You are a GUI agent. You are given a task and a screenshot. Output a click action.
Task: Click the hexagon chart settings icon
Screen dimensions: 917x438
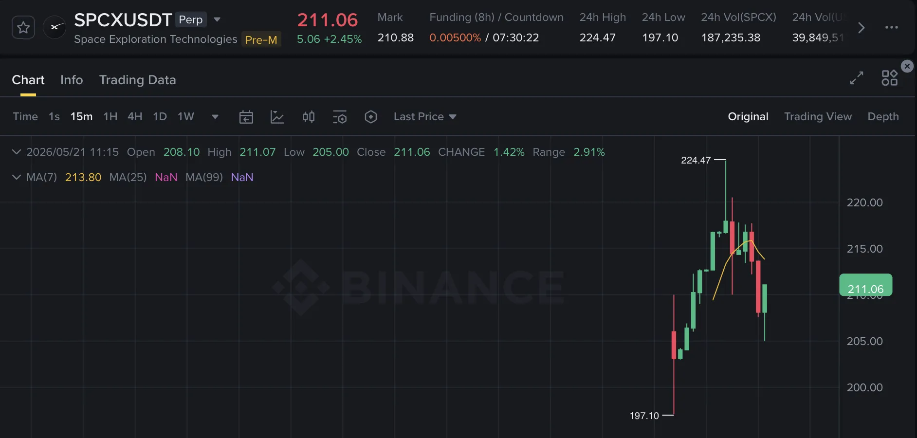371,117
